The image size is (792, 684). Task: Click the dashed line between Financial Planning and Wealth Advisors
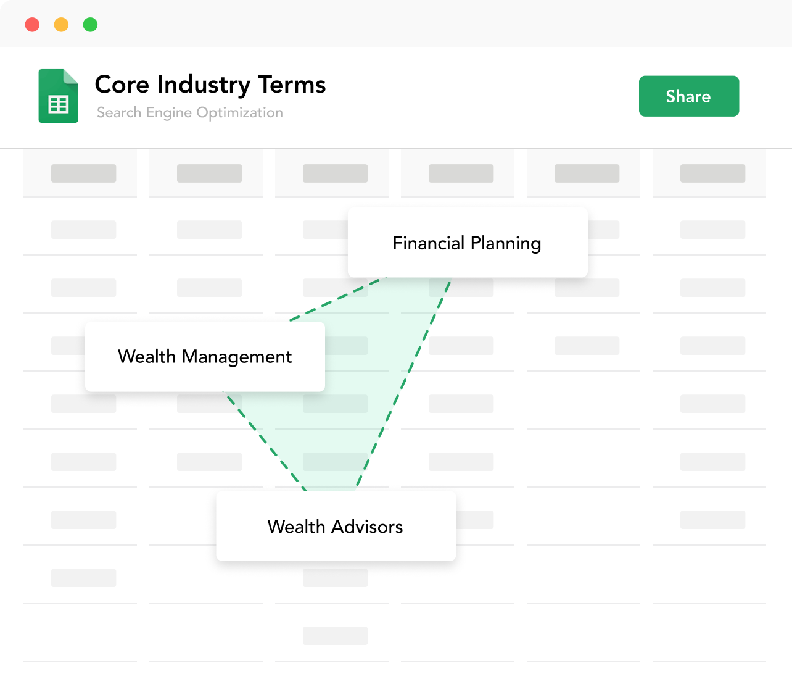[x=404, y=384]
